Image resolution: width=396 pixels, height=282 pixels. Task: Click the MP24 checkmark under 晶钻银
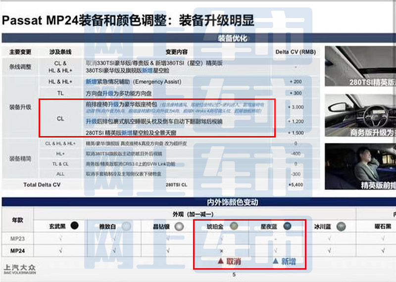[168, 251]
